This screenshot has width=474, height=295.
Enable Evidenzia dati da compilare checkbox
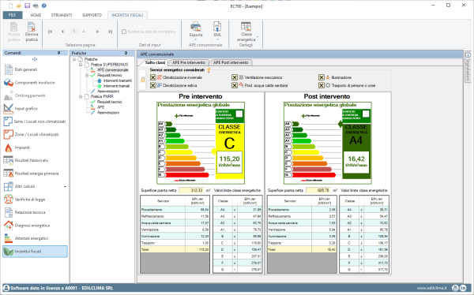[x=124, y=32]
